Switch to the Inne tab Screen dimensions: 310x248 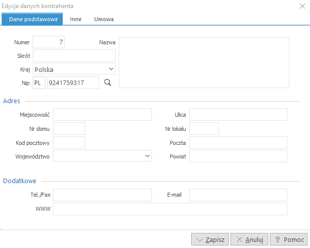point(75,19)
